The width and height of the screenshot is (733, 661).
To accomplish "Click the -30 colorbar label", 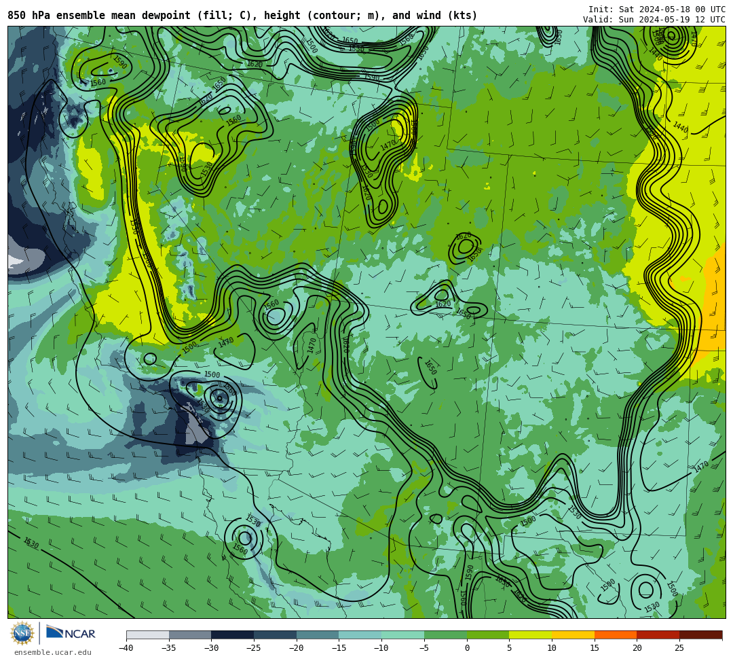I will pyautogui.click(x=211, y=648).
